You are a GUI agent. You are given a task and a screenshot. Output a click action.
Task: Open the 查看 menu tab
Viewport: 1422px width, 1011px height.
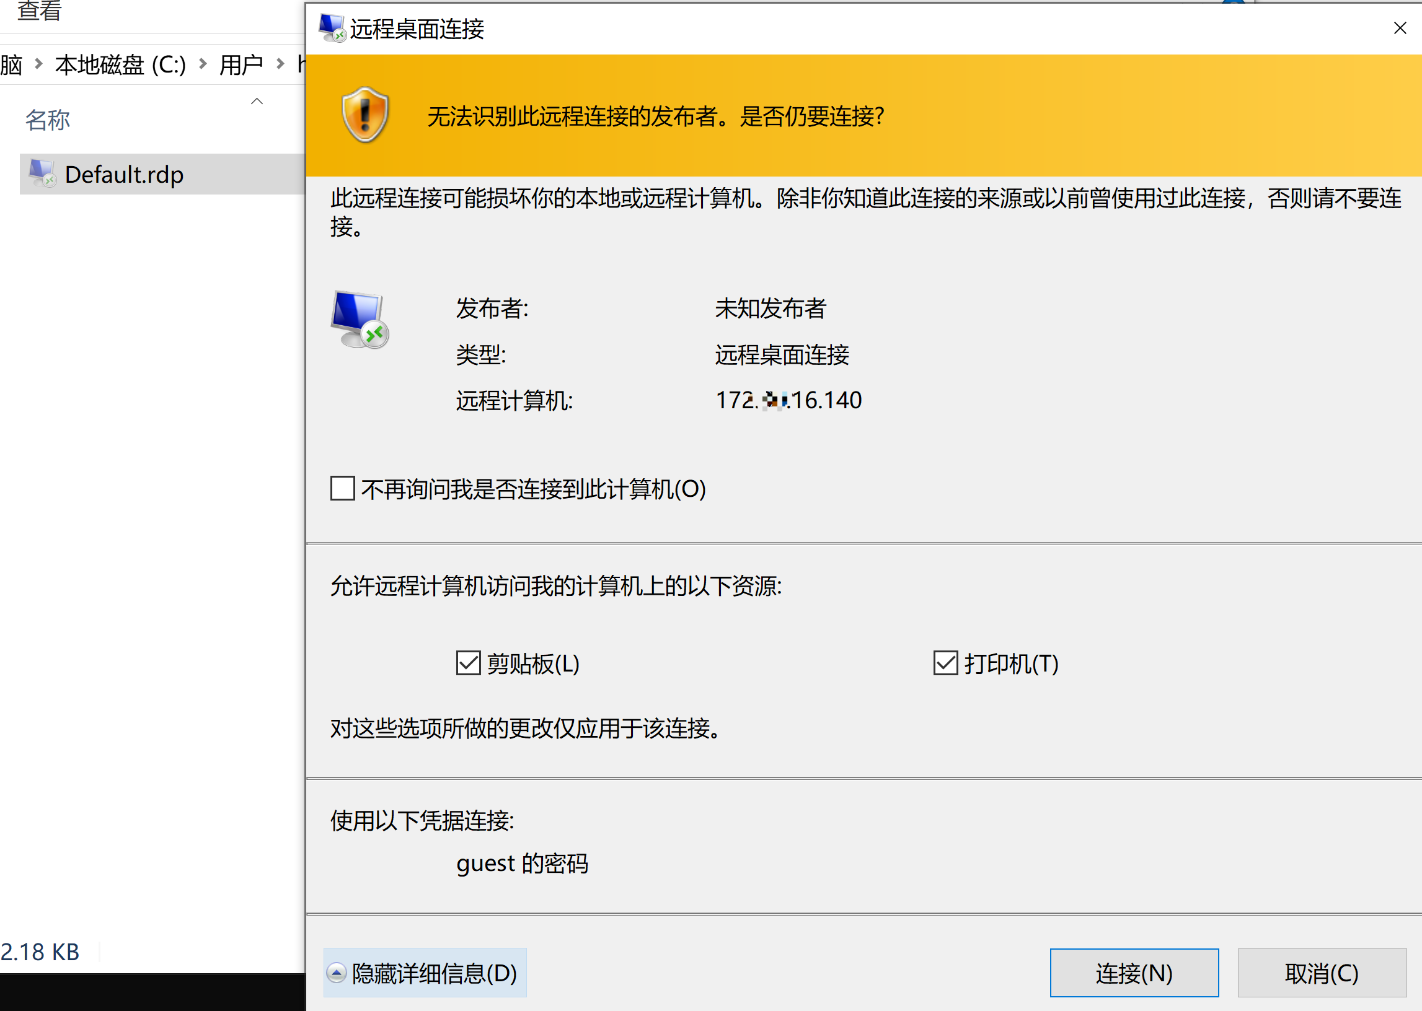[x=38, y=11]
